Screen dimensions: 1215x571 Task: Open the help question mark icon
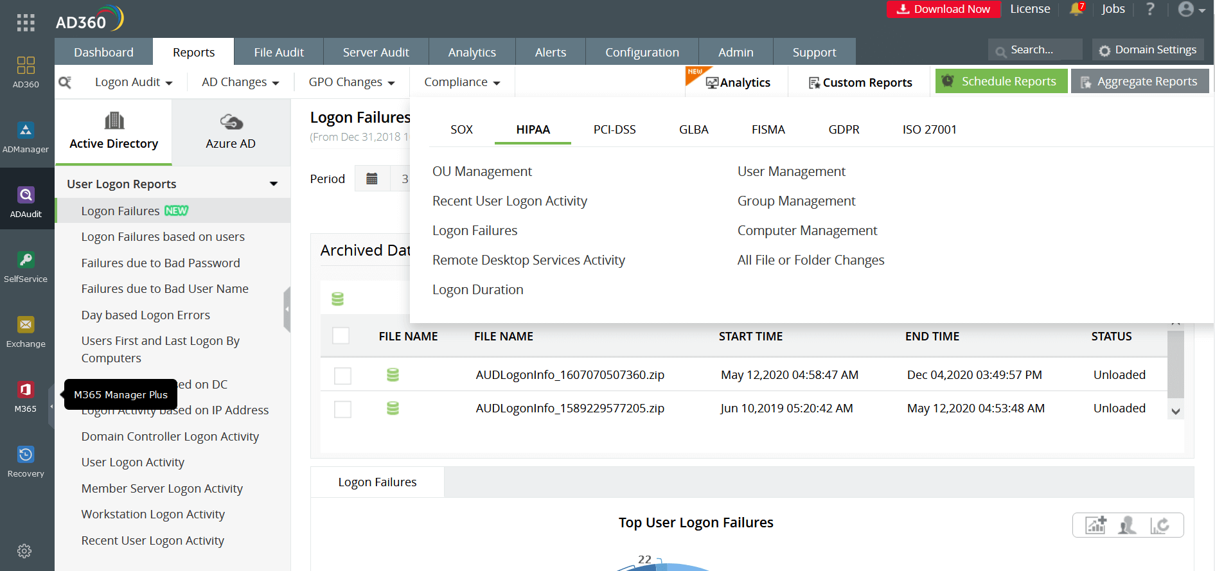(1150, 9)
